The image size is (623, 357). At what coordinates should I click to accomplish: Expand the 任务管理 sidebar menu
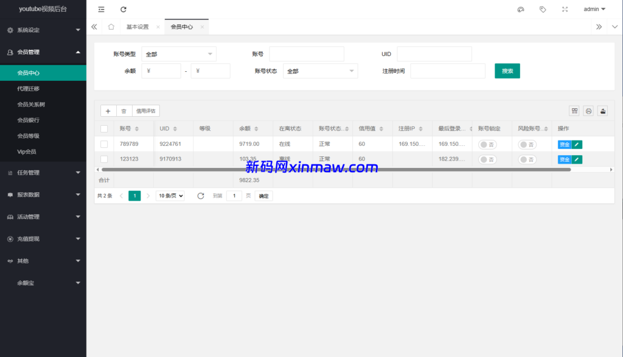(x=43, y=173)
